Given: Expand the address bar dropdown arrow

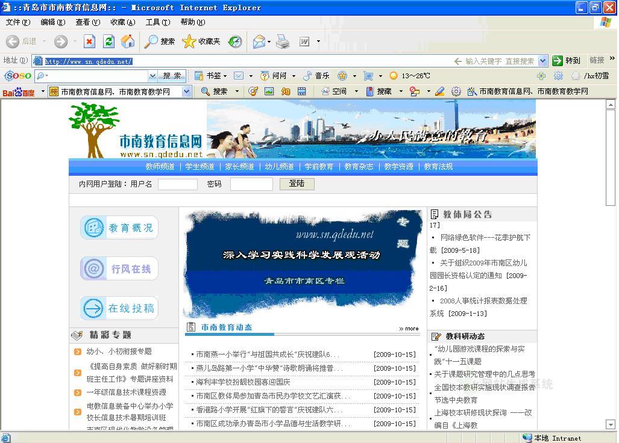Looking at the screenshot, I should tap(543, 61).
